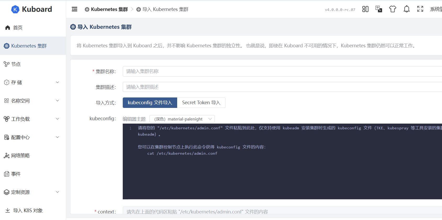Image resolution: width=442 pixels, height=220 pixels.
Task: Open the language translation icon
Action: (379, 9)
